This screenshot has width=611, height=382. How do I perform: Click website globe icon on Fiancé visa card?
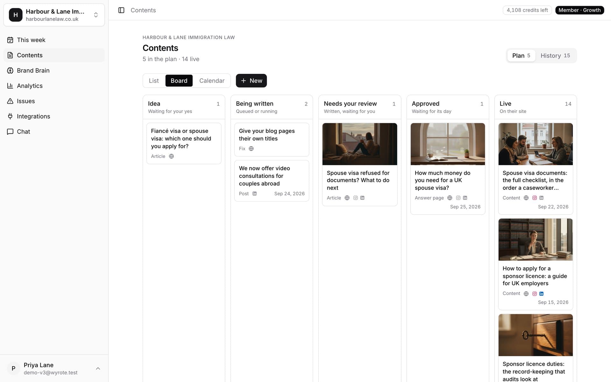point(171,156)
